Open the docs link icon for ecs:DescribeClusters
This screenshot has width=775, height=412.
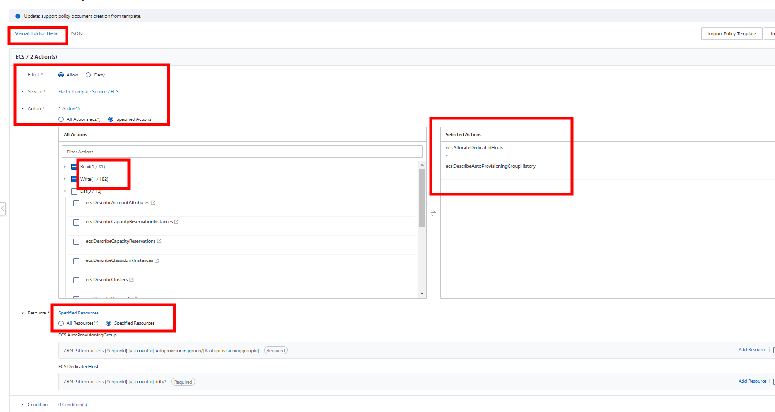coord(132,280)
